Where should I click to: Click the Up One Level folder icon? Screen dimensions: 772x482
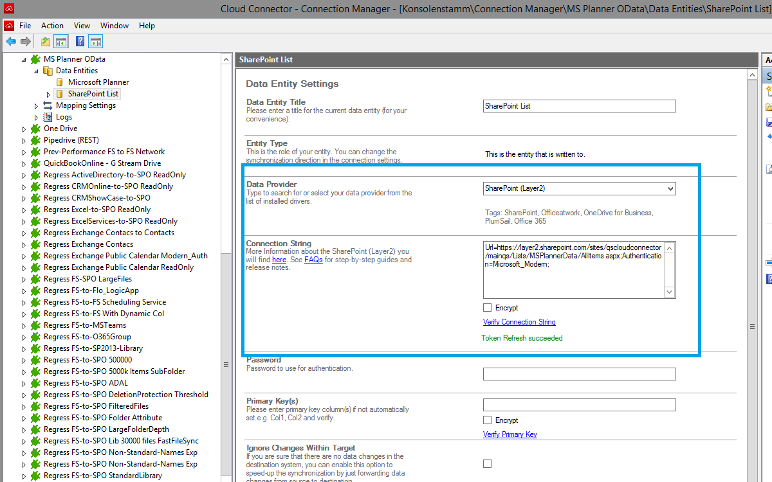[x=45, y=42]
